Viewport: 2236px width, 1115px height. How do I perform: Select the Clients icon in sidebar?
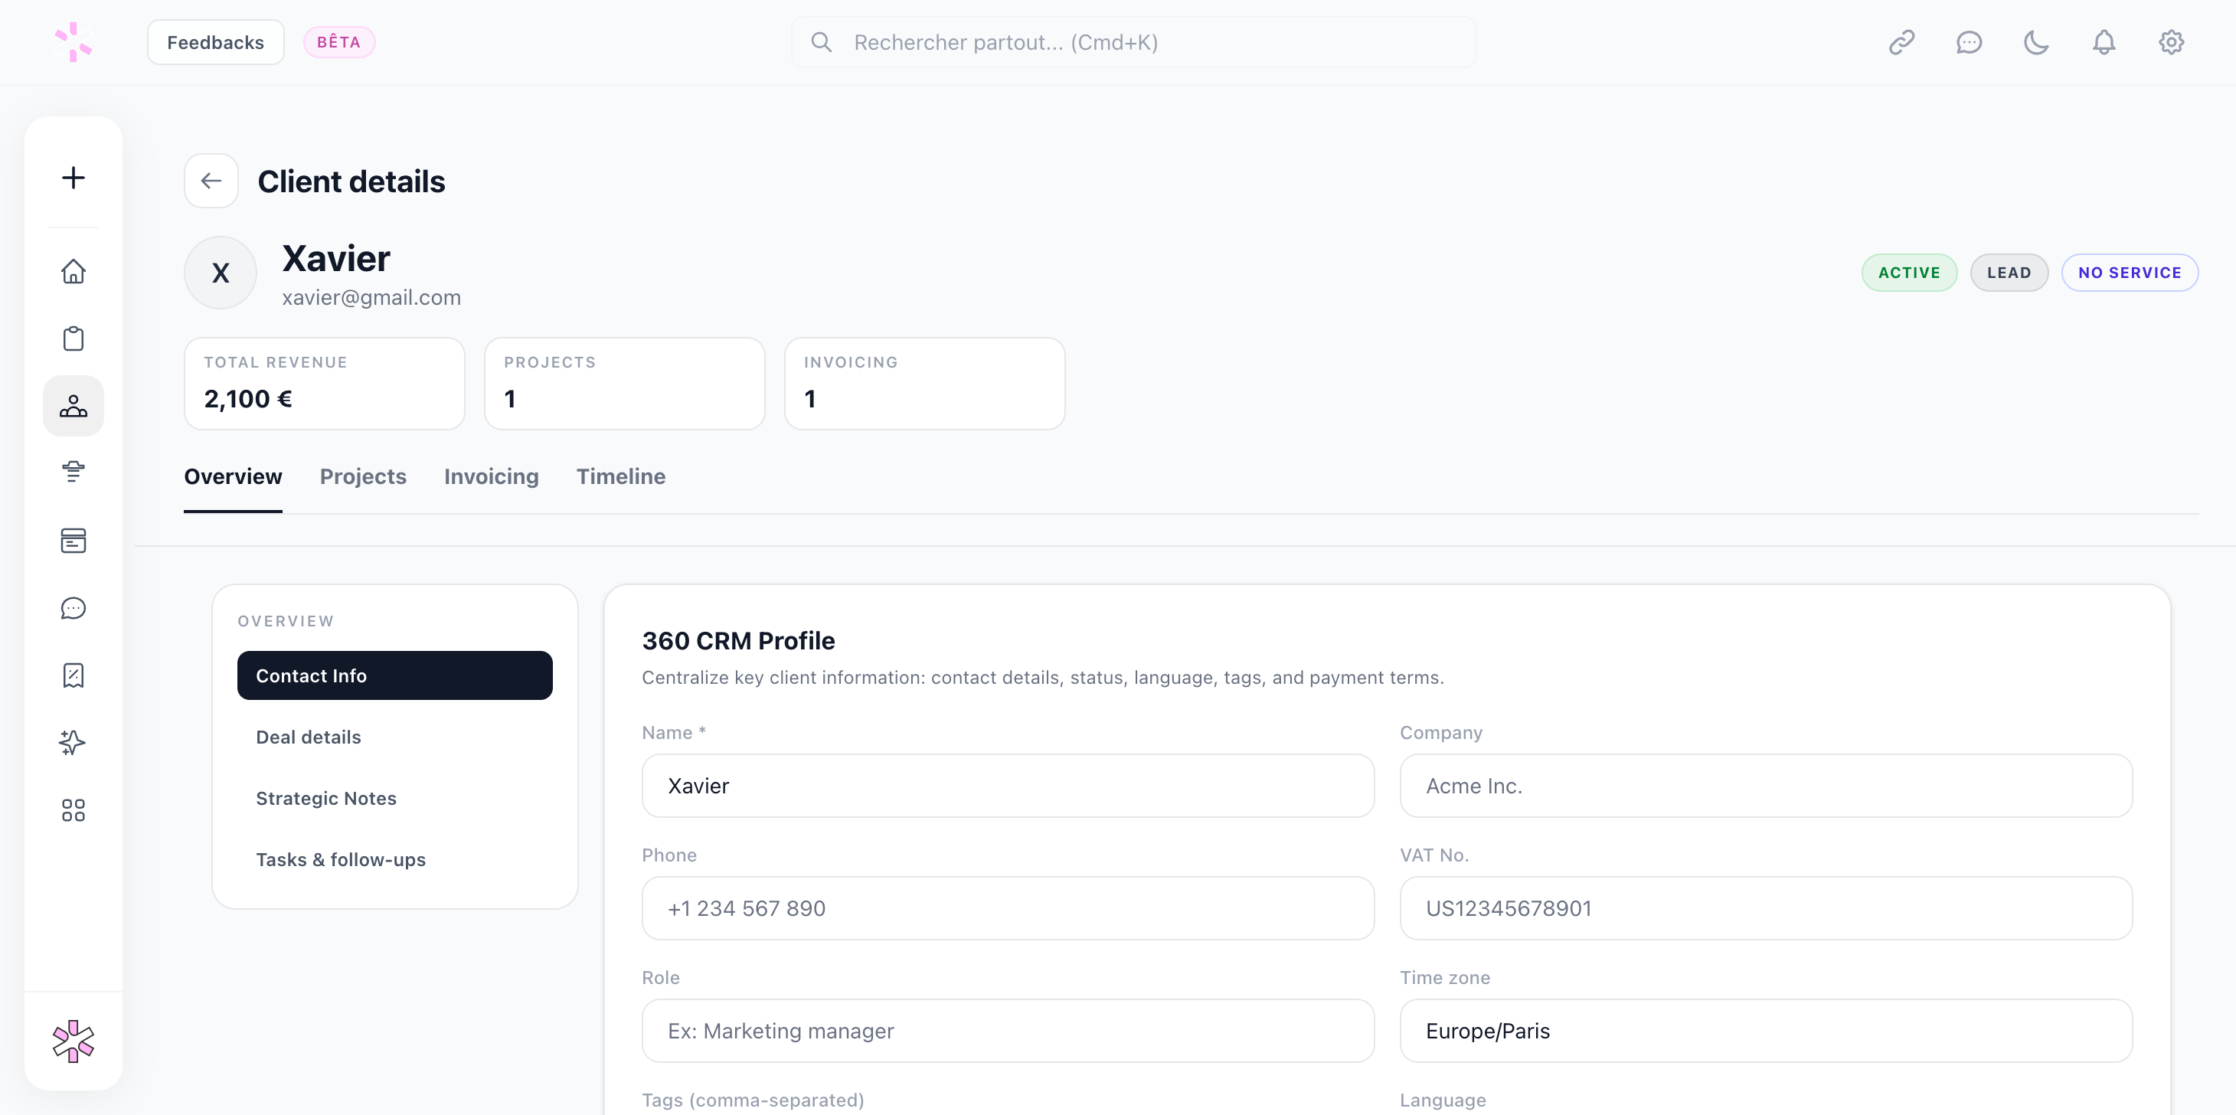pos(73,404)
